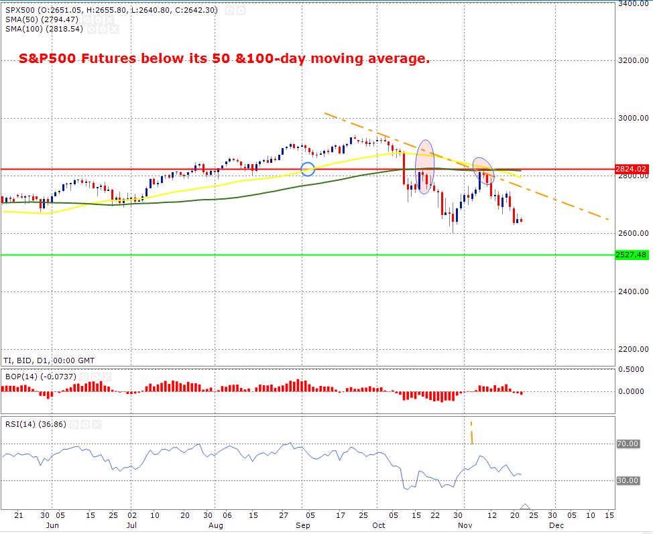
Task: Click the RSI 70.00 level tag
Action: tap(628, 444)
